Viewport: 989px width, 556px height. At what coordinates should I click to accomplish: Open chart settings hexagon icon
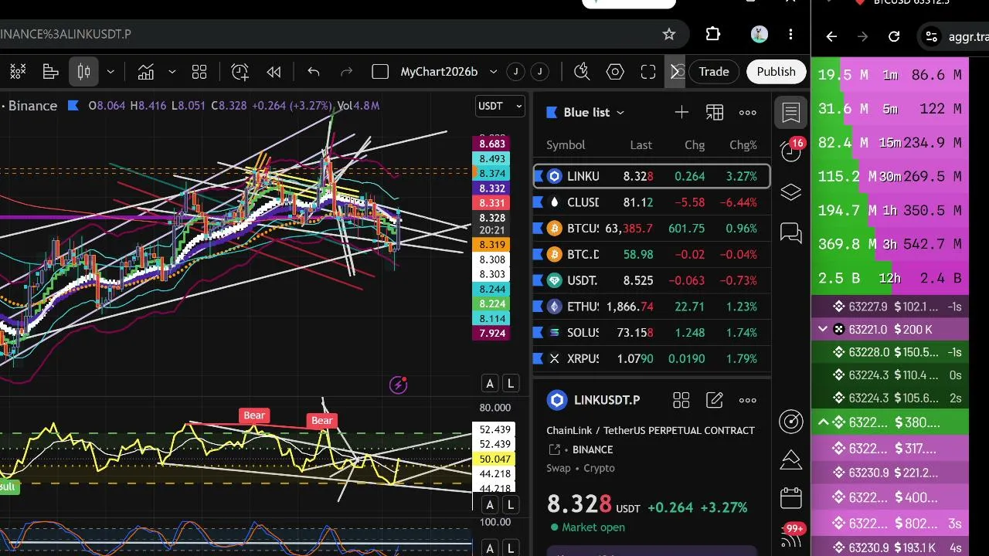(x=615, y=72)
